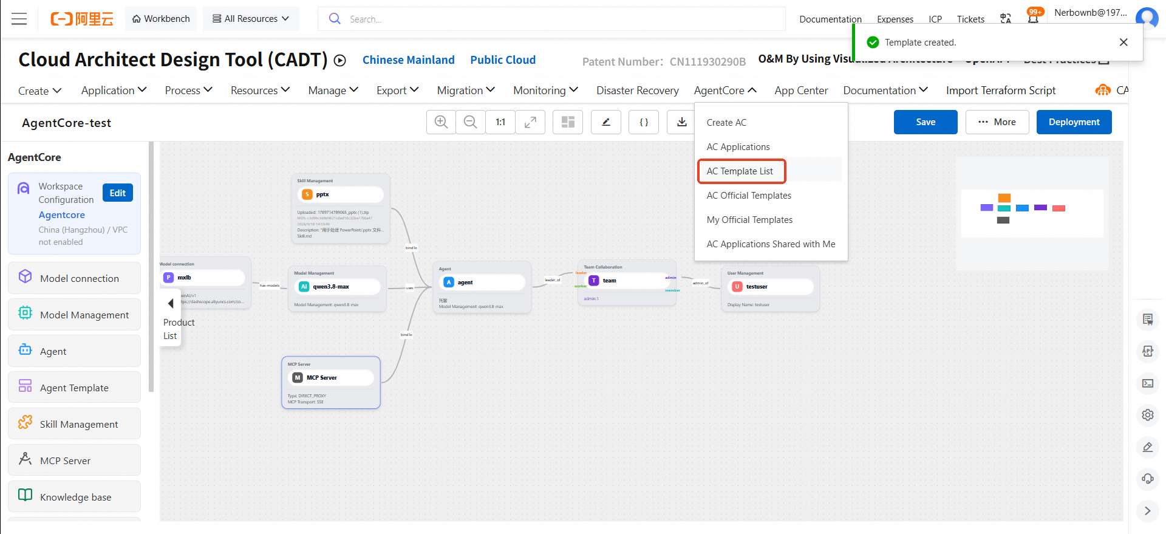Click in the top search field

click(551, 19)
